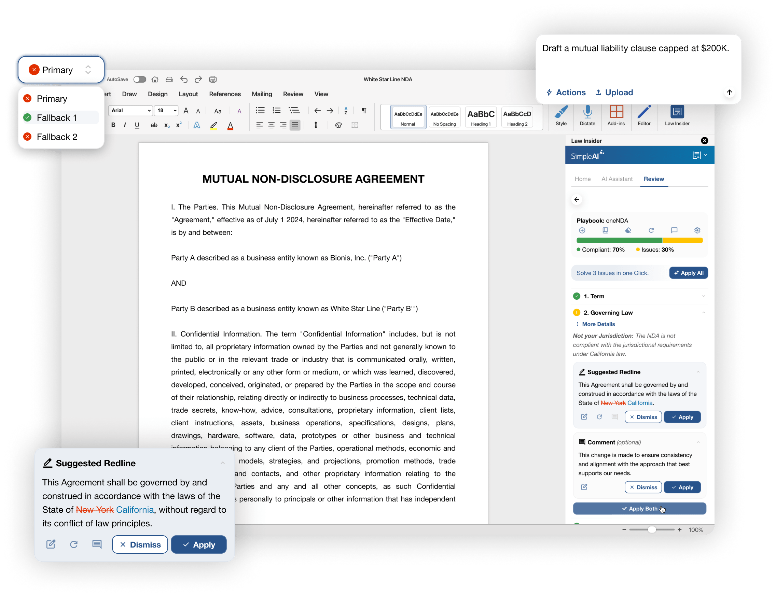Toggle the AutoSave switch
776x596 pixels.
pos(139,80)
